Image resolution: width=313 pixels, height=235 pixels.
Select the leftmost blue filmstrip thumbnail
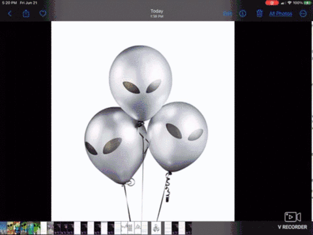tap(3, 228)
